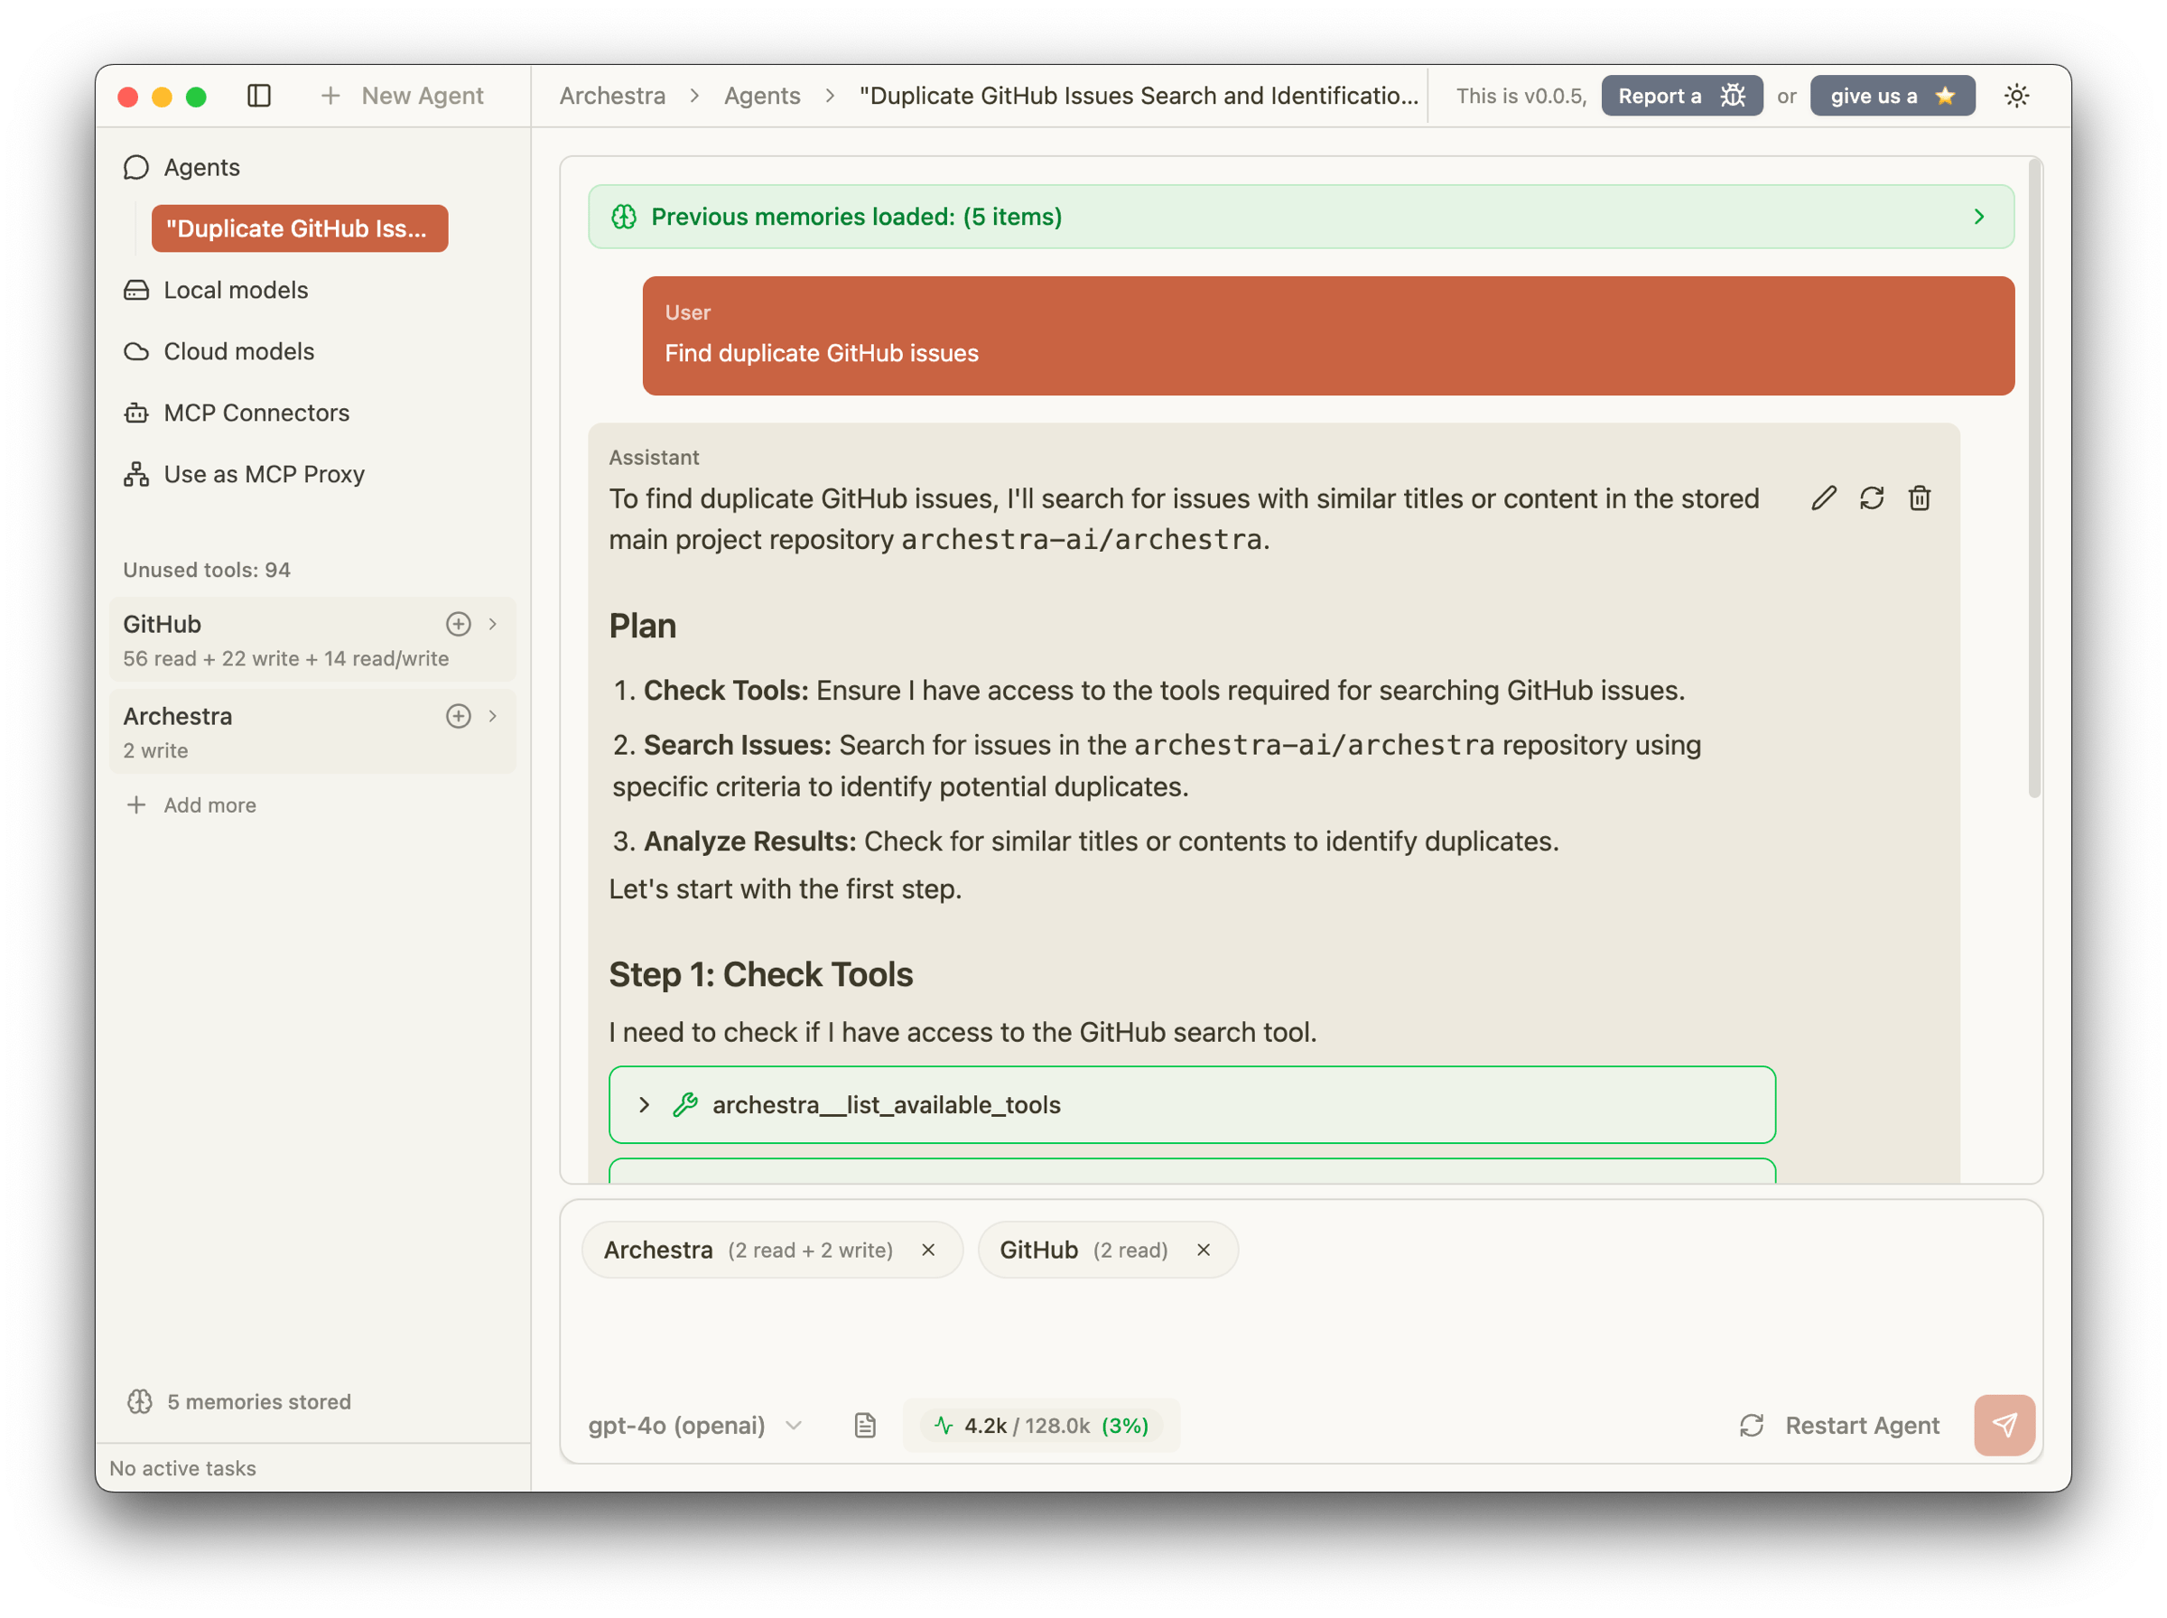Image resolution: width=2167 pixels, height=1618 pixels.
Task: Toggle the sidebar panel icon
Action: click(x=258, y=96)
